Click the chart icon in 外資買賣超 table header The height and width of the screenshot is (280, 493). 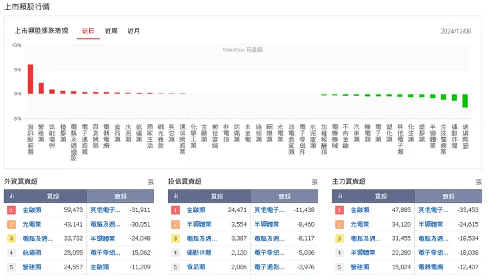pos(11,196)
